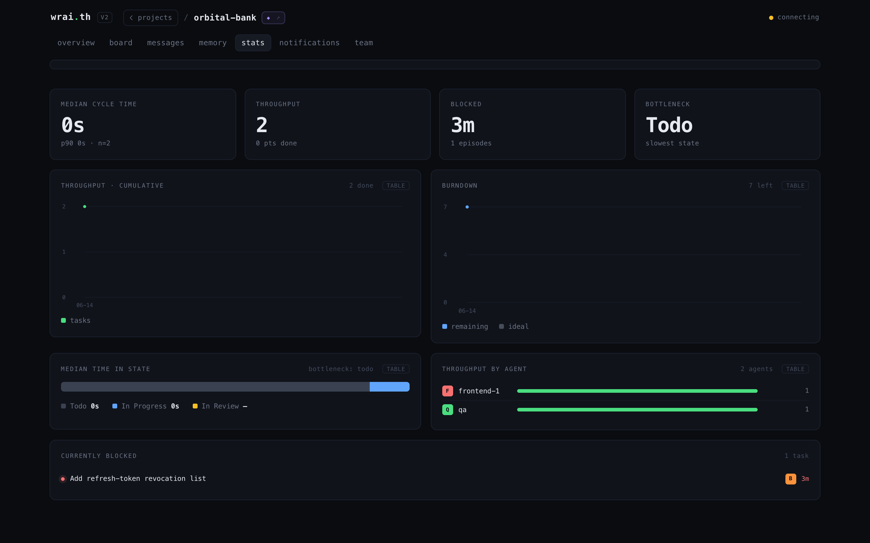Click the '7 left' label
The image size is (870, 543).
coord(760,186)
